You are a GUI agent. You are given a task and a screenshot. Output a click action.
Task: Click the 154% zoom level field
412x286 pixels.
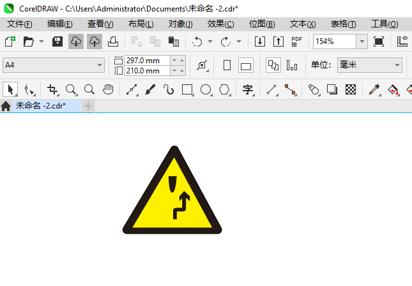[335, 41]
